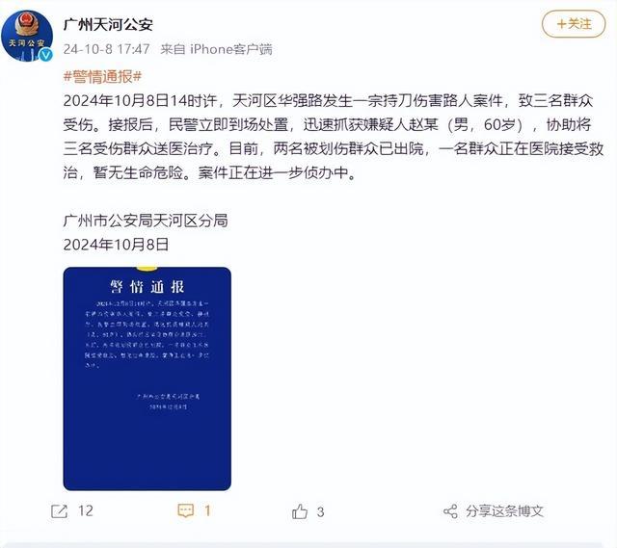617x548 pixels.
Task: Click the post body text paragraph
Action: [x=333, y=137]
